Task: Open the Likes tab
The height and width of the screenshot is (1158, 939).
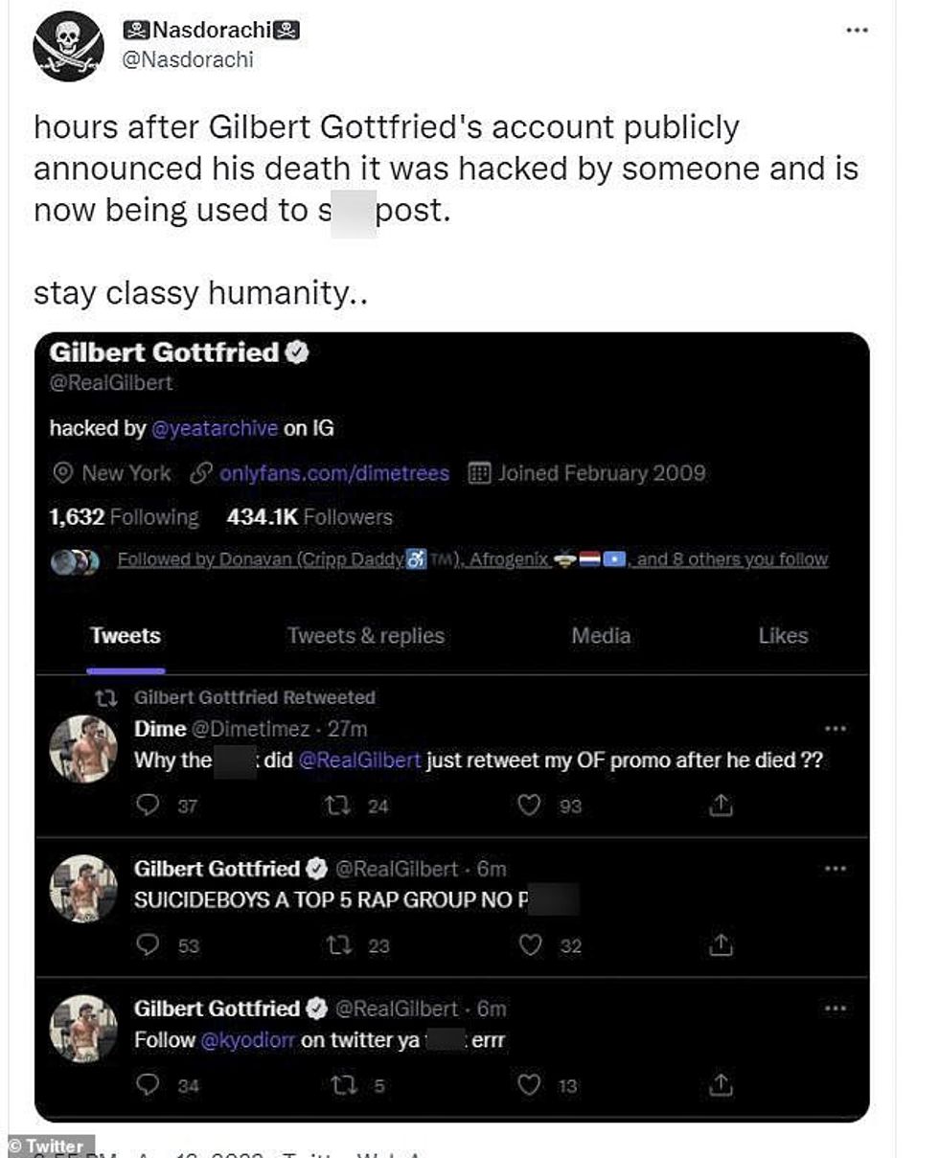Action: tap(783, 636)
